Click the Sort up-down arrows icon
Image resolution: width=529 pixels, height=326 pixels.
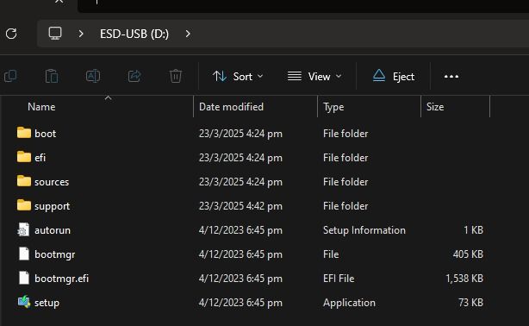point(220,77)
